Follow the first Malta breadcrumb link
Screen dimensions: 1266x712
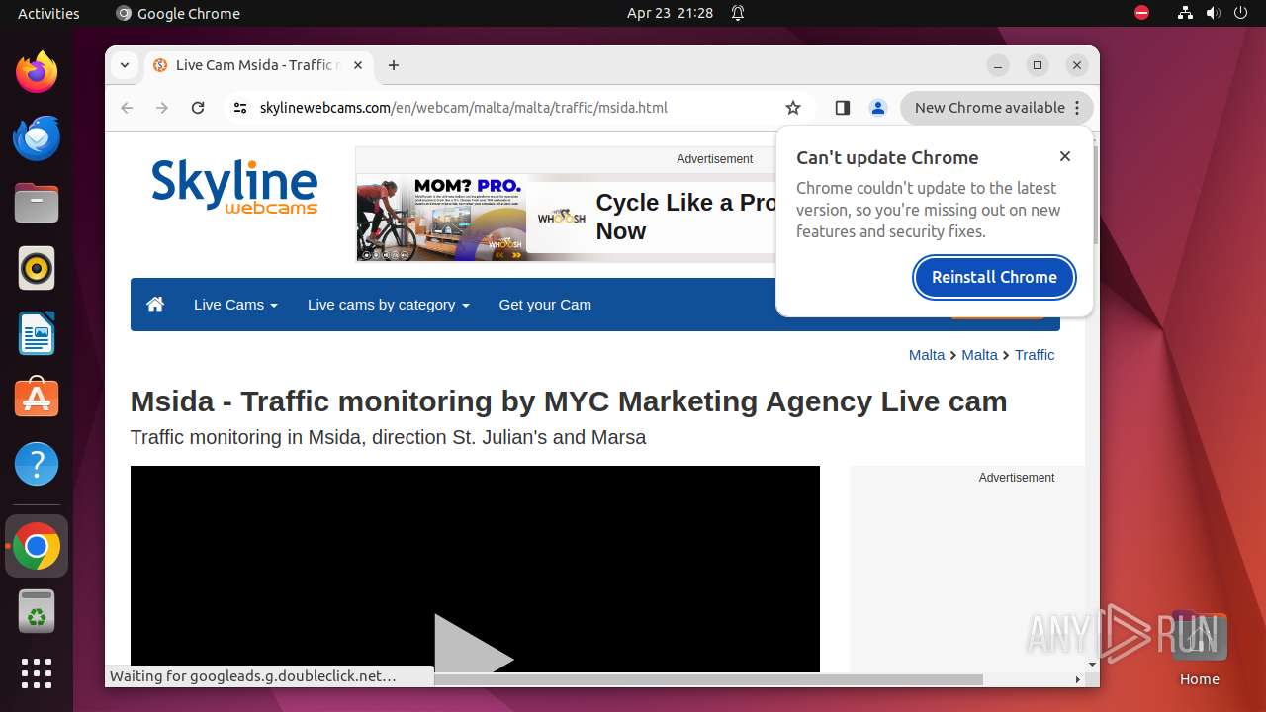point(927,355)
